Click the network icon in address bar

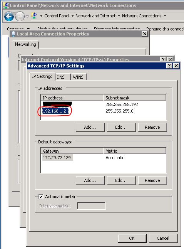click(34, 16)
